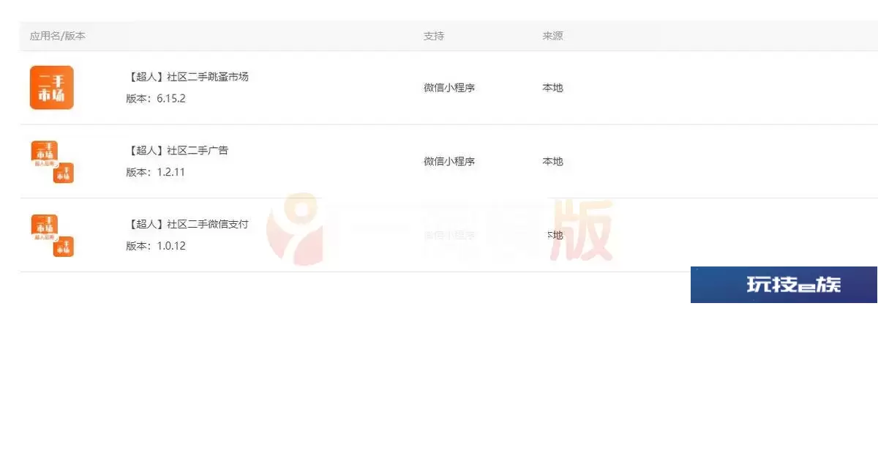Click 本地 source in the first row
Image resolution: width=878 pixels, height=459 pixels.
(552, 88)
